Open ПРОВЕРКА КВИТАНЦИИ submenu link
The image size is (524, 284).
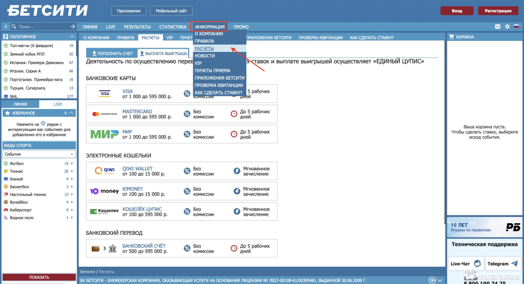coord(321,38)
